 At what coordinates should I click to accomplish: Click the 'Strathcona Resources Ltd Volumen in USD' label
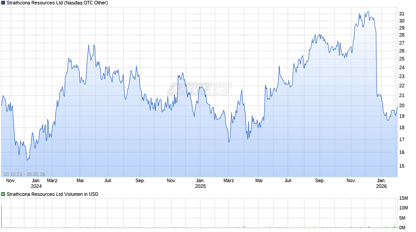tap(52, 194)
